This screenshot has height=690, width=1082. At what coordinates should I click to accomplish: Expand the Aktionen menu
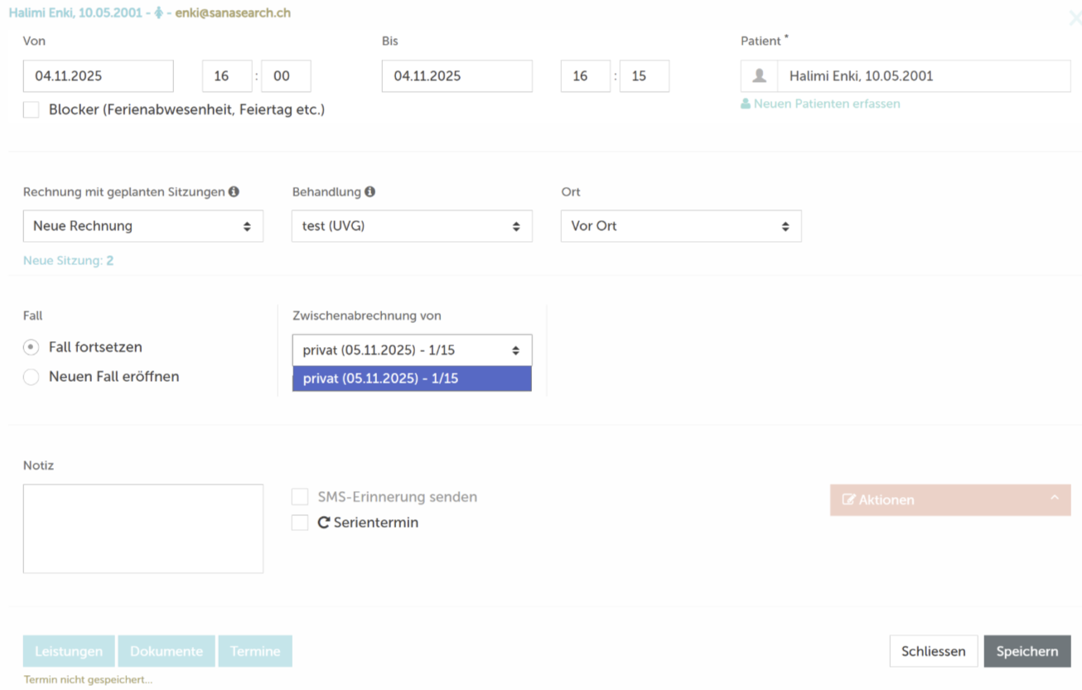(x=949, y=500)
